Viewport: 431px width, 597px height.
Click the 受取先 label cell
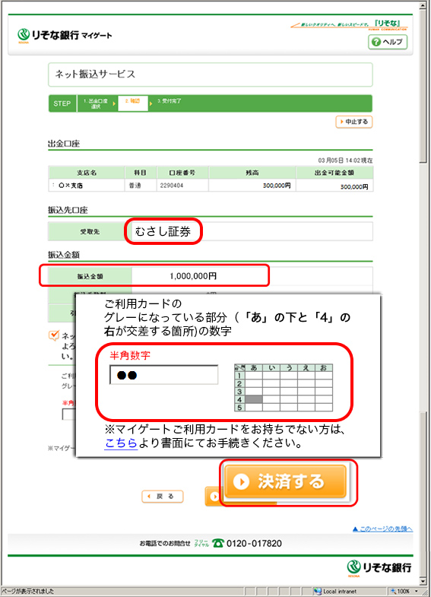click(x=90, y=231)
